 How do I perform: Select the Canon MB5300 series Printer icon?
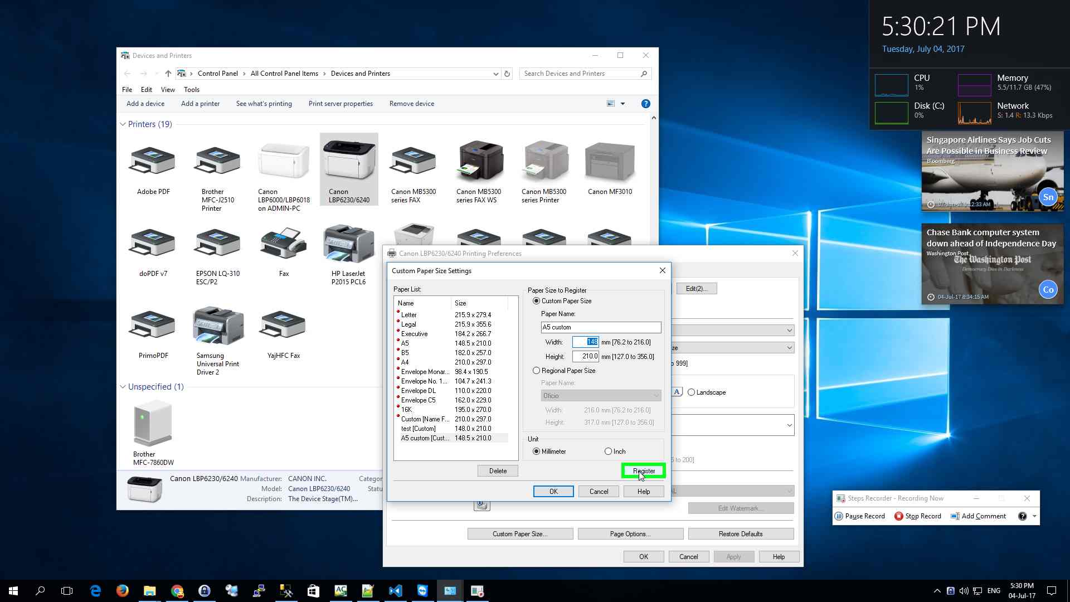[x=544, y=161]
